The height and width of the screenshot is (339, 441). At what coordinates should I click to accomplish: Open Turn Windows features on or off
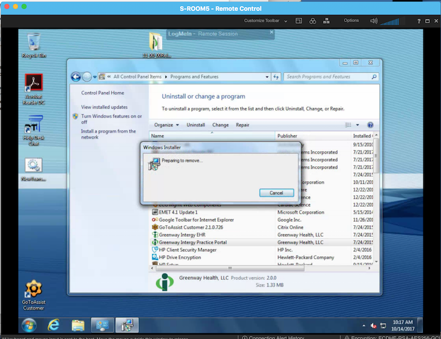pos(111,119)
